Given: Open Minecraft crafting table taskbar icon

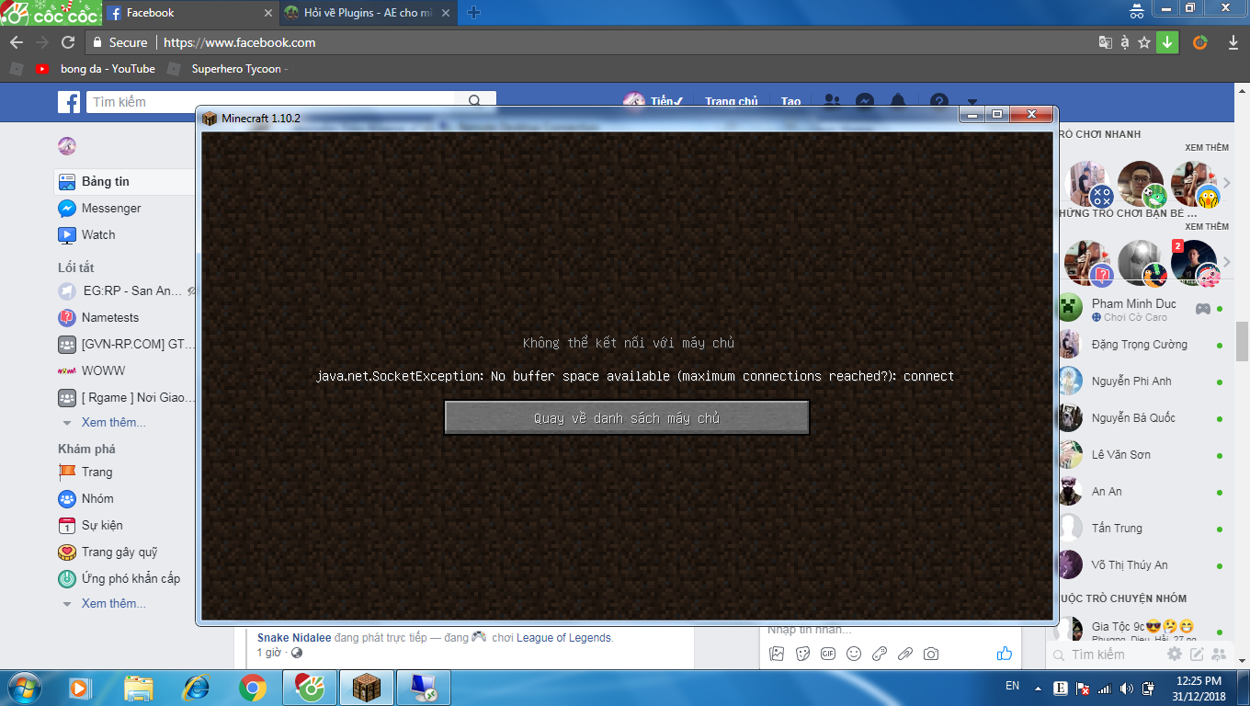Looking at the screenshot, I should tap(366, 687).
